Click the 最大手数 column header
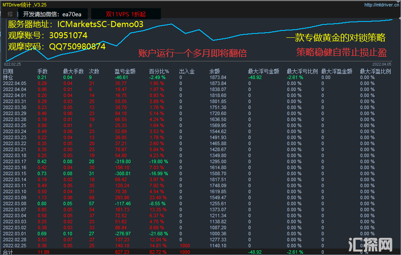 point(74,71)
